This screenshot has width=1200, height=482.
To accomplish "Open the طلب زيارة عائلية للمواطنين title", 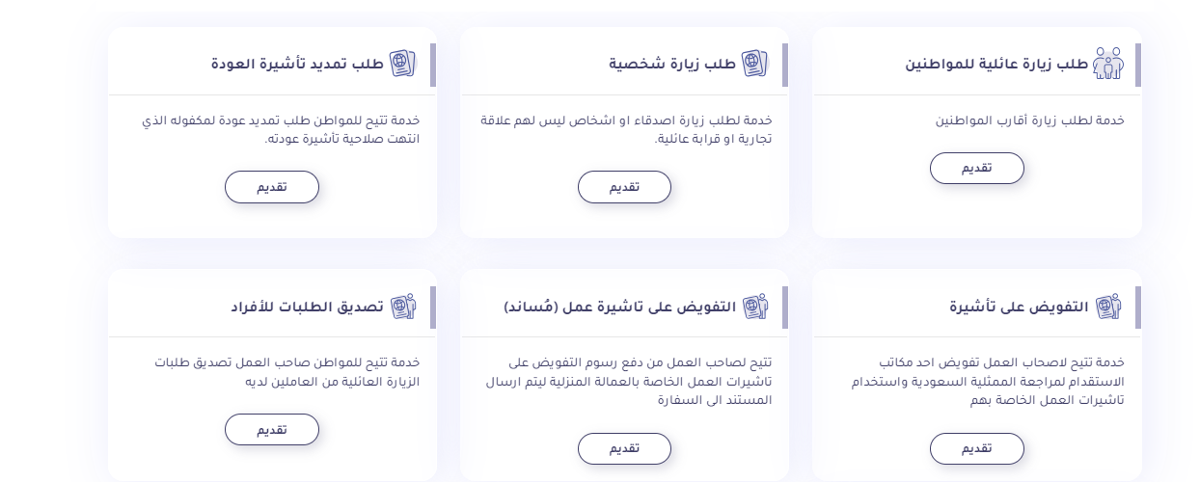I will [996, 65].
